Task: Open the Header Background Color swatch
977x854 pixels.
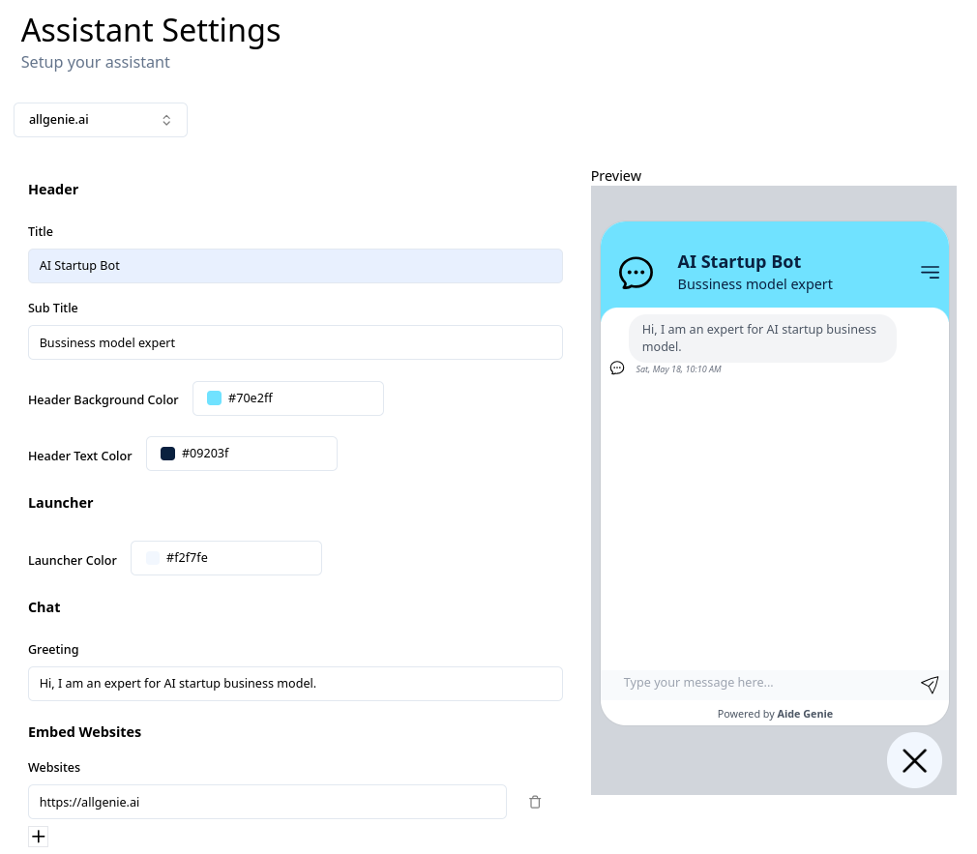Action: pos(213,398)
